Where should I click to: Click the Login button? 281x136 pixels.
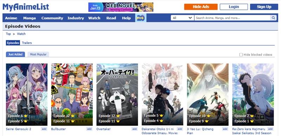coord(234,7)
